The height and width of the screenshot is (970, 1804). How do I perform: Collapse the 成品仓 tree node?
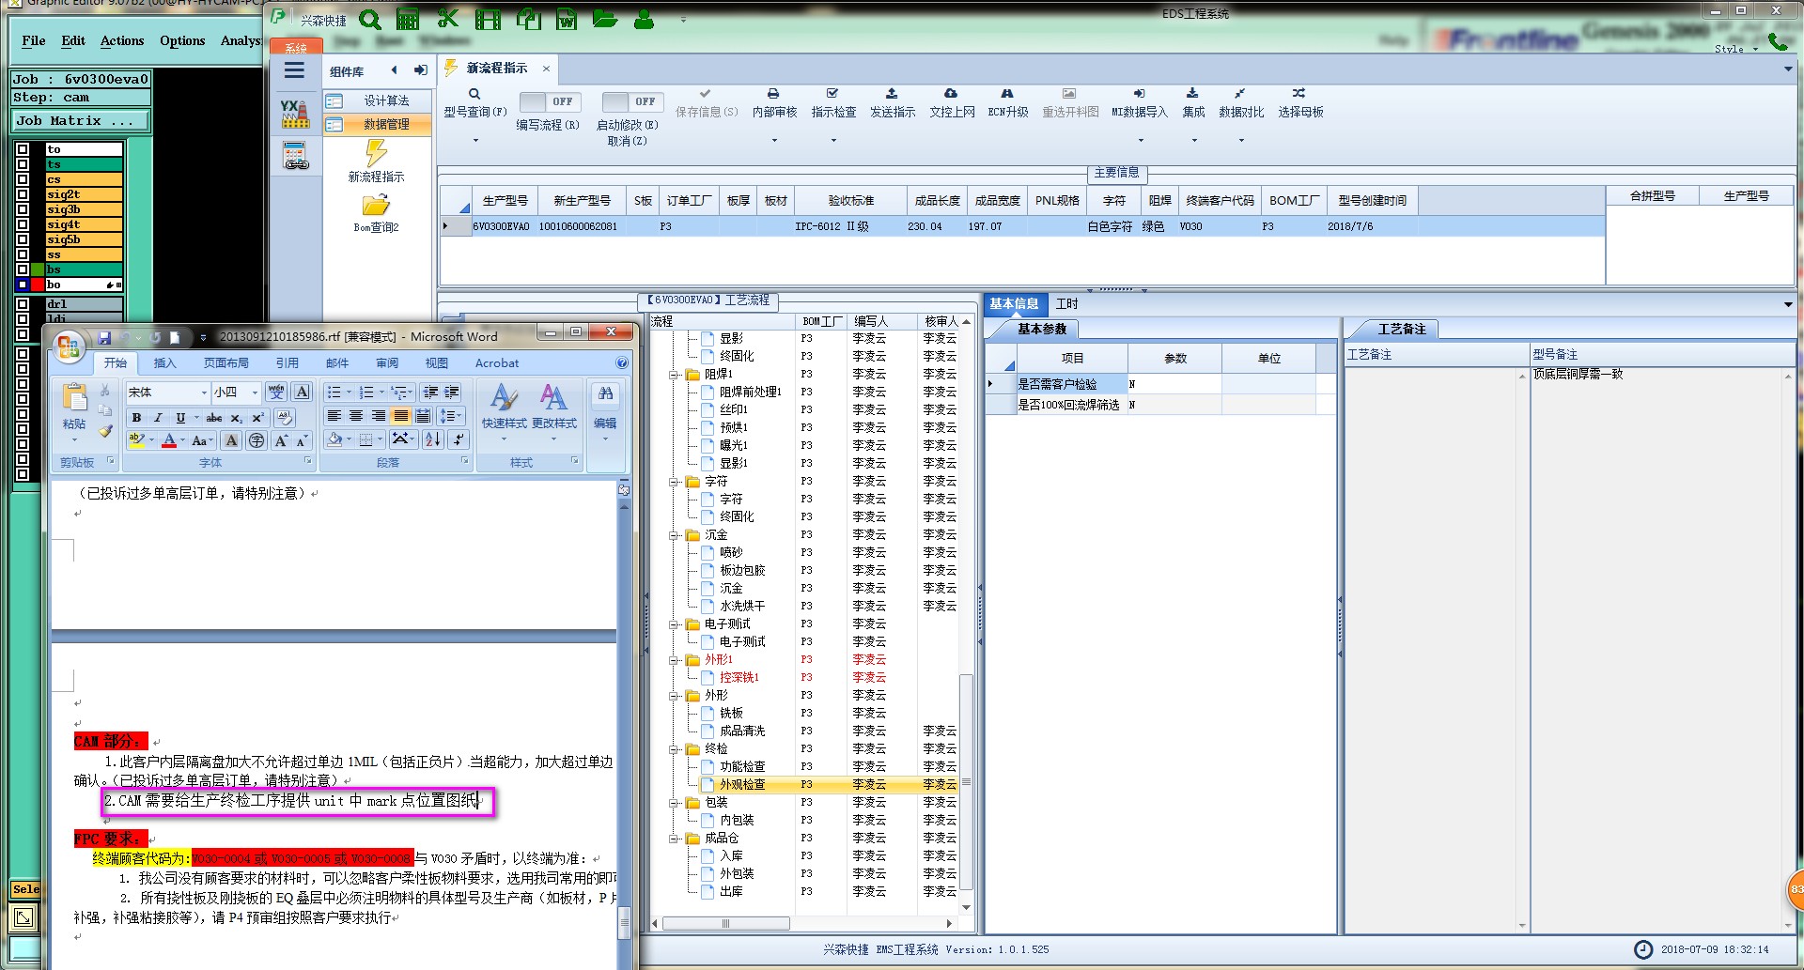(674, 839)
